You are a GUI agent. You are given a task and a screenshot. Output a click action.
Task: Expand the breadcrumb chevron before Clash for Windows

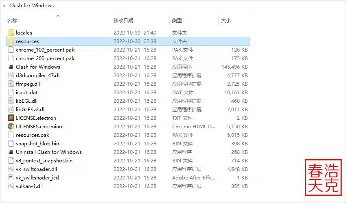pyautogui.click(x=4, y=6)
